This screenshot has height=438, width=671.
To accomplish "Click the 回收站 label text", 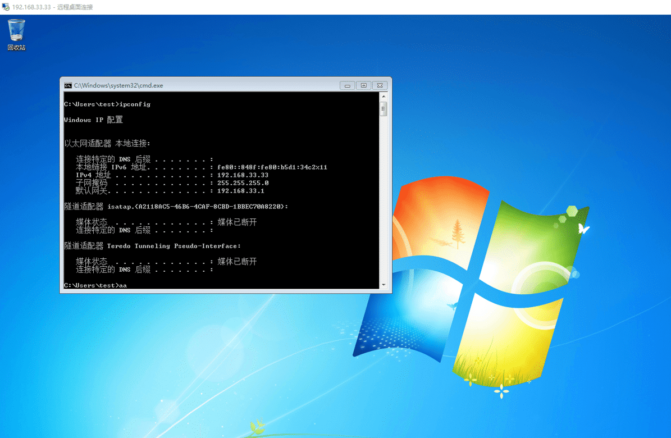I will coord(16,48).
